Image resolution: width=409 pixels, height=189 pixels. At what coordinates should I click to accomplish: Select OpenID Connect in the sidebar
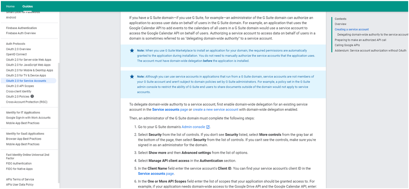point(16,54)
